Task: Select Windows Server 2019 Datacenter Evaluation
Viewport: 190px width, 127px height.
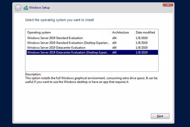Action: (x=57, y=48)
